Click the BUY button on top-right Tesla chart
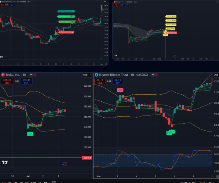 pyautogui.click(x=126, y=5)
